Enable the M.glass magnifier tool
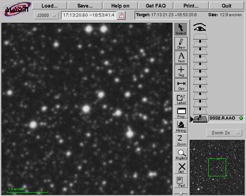The height and width of the screenshot is (196, 246). (181, 154)
